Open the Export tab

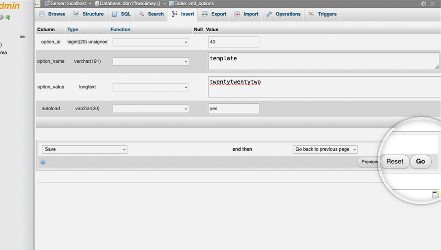pos(214,14)
